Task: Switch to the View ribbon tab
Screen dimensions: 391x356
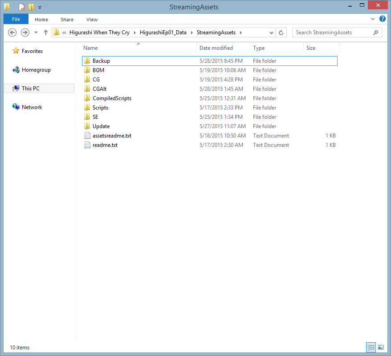Action: point(92,20)
